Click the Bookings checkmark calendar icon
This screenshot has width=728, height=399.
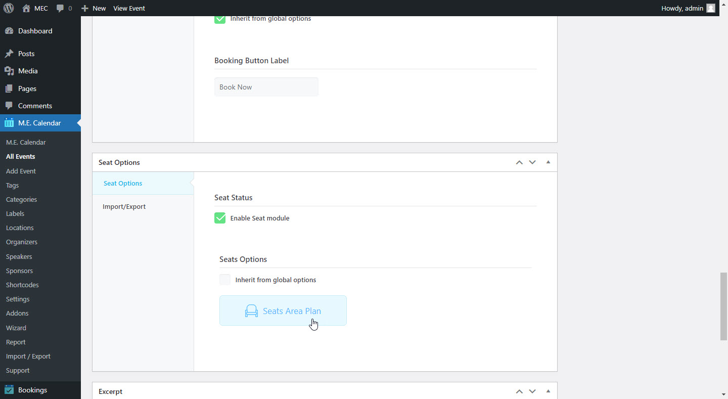tap(9, 390)
